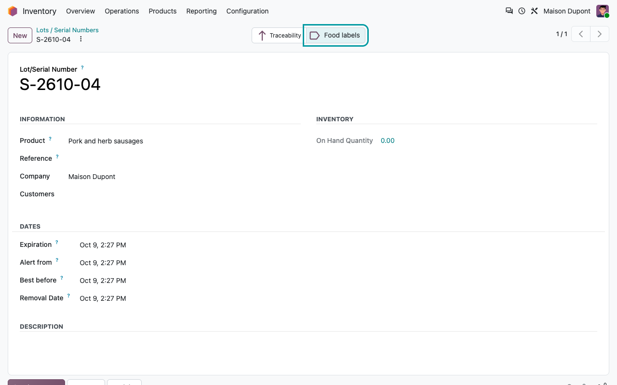
Task: Show help tooltip for Product field
Action: click(50, 139)
